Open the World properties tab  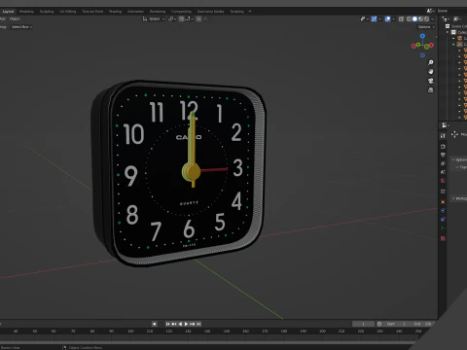click(x=443, y=181)
